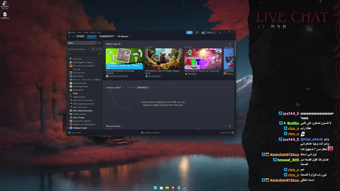Screen dimensions: 340x191
Task: Click the One-armed cook game icon
Action: [71, 83]
